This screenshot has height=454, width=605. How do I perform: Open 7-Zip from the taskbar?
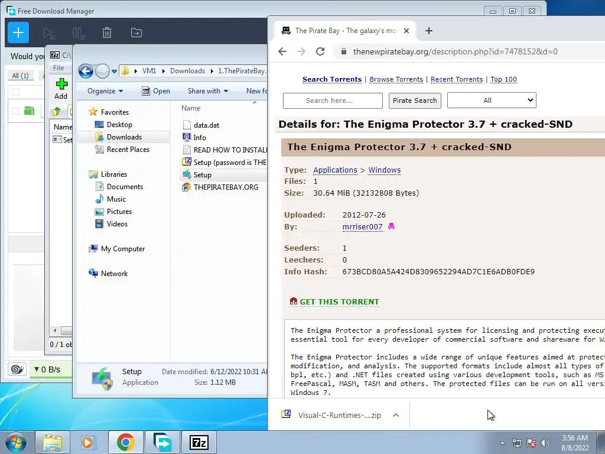pos(199,442)
